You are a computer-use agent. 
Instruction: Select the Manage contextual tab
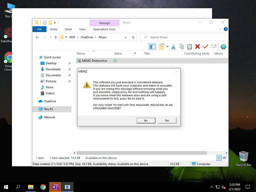click(104, 23)
